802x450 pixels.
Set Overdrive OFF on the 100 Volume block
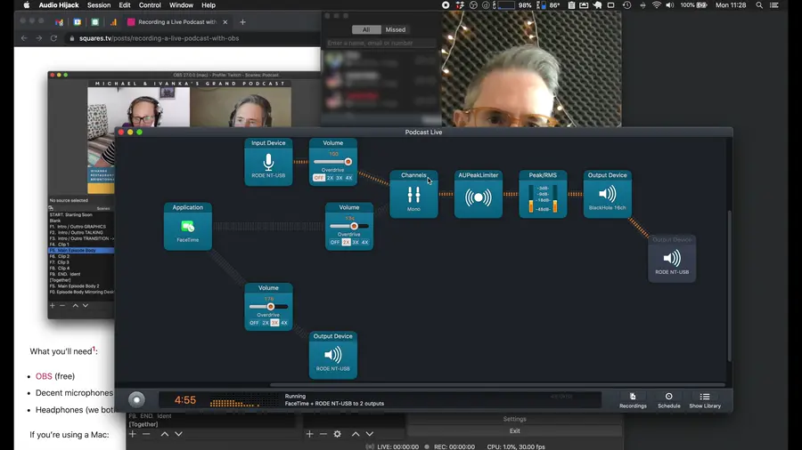click(x=319, y=178)
